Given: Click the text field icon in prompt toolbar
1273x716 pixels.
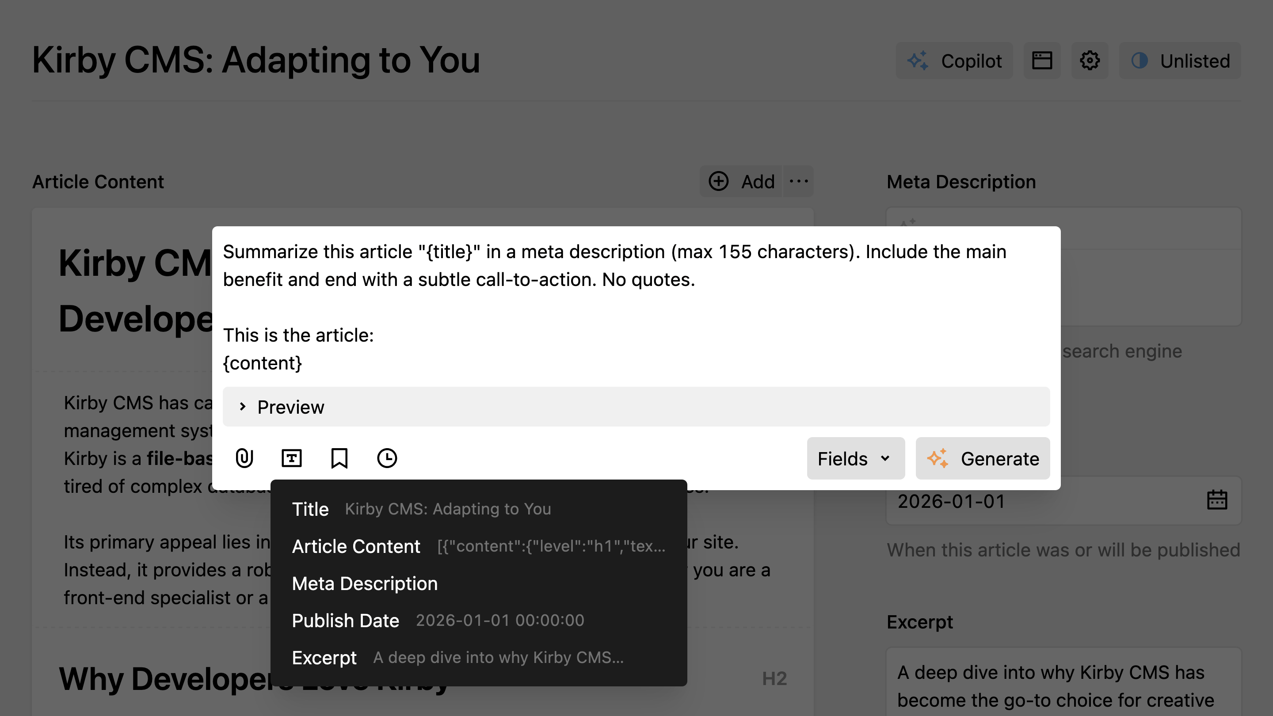Looking at the screenshot, I should point(292,458).
